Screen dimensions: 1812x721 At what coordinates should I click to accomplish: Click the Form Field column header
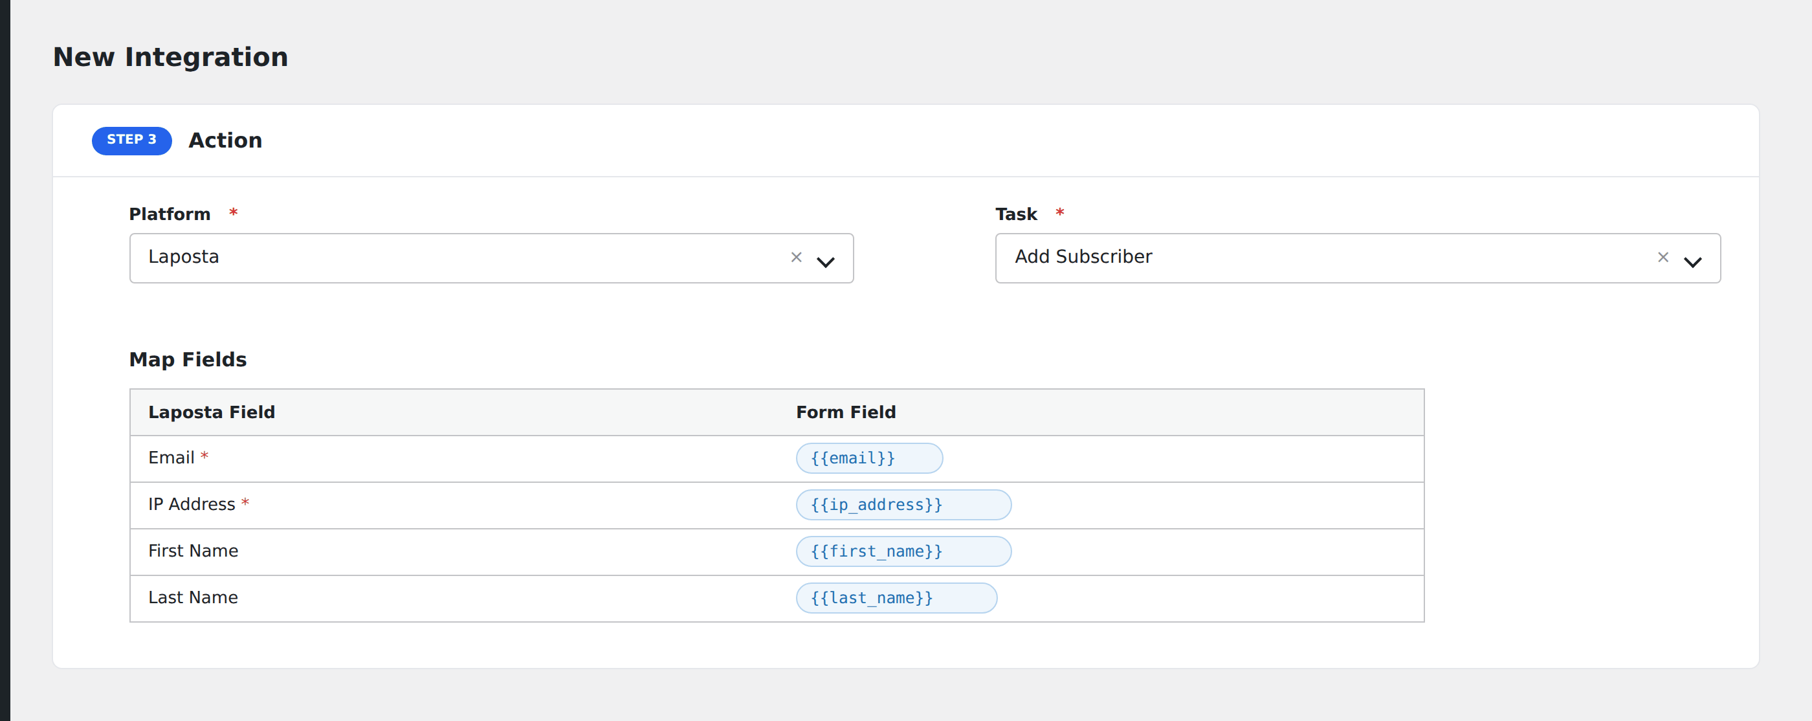846,412
